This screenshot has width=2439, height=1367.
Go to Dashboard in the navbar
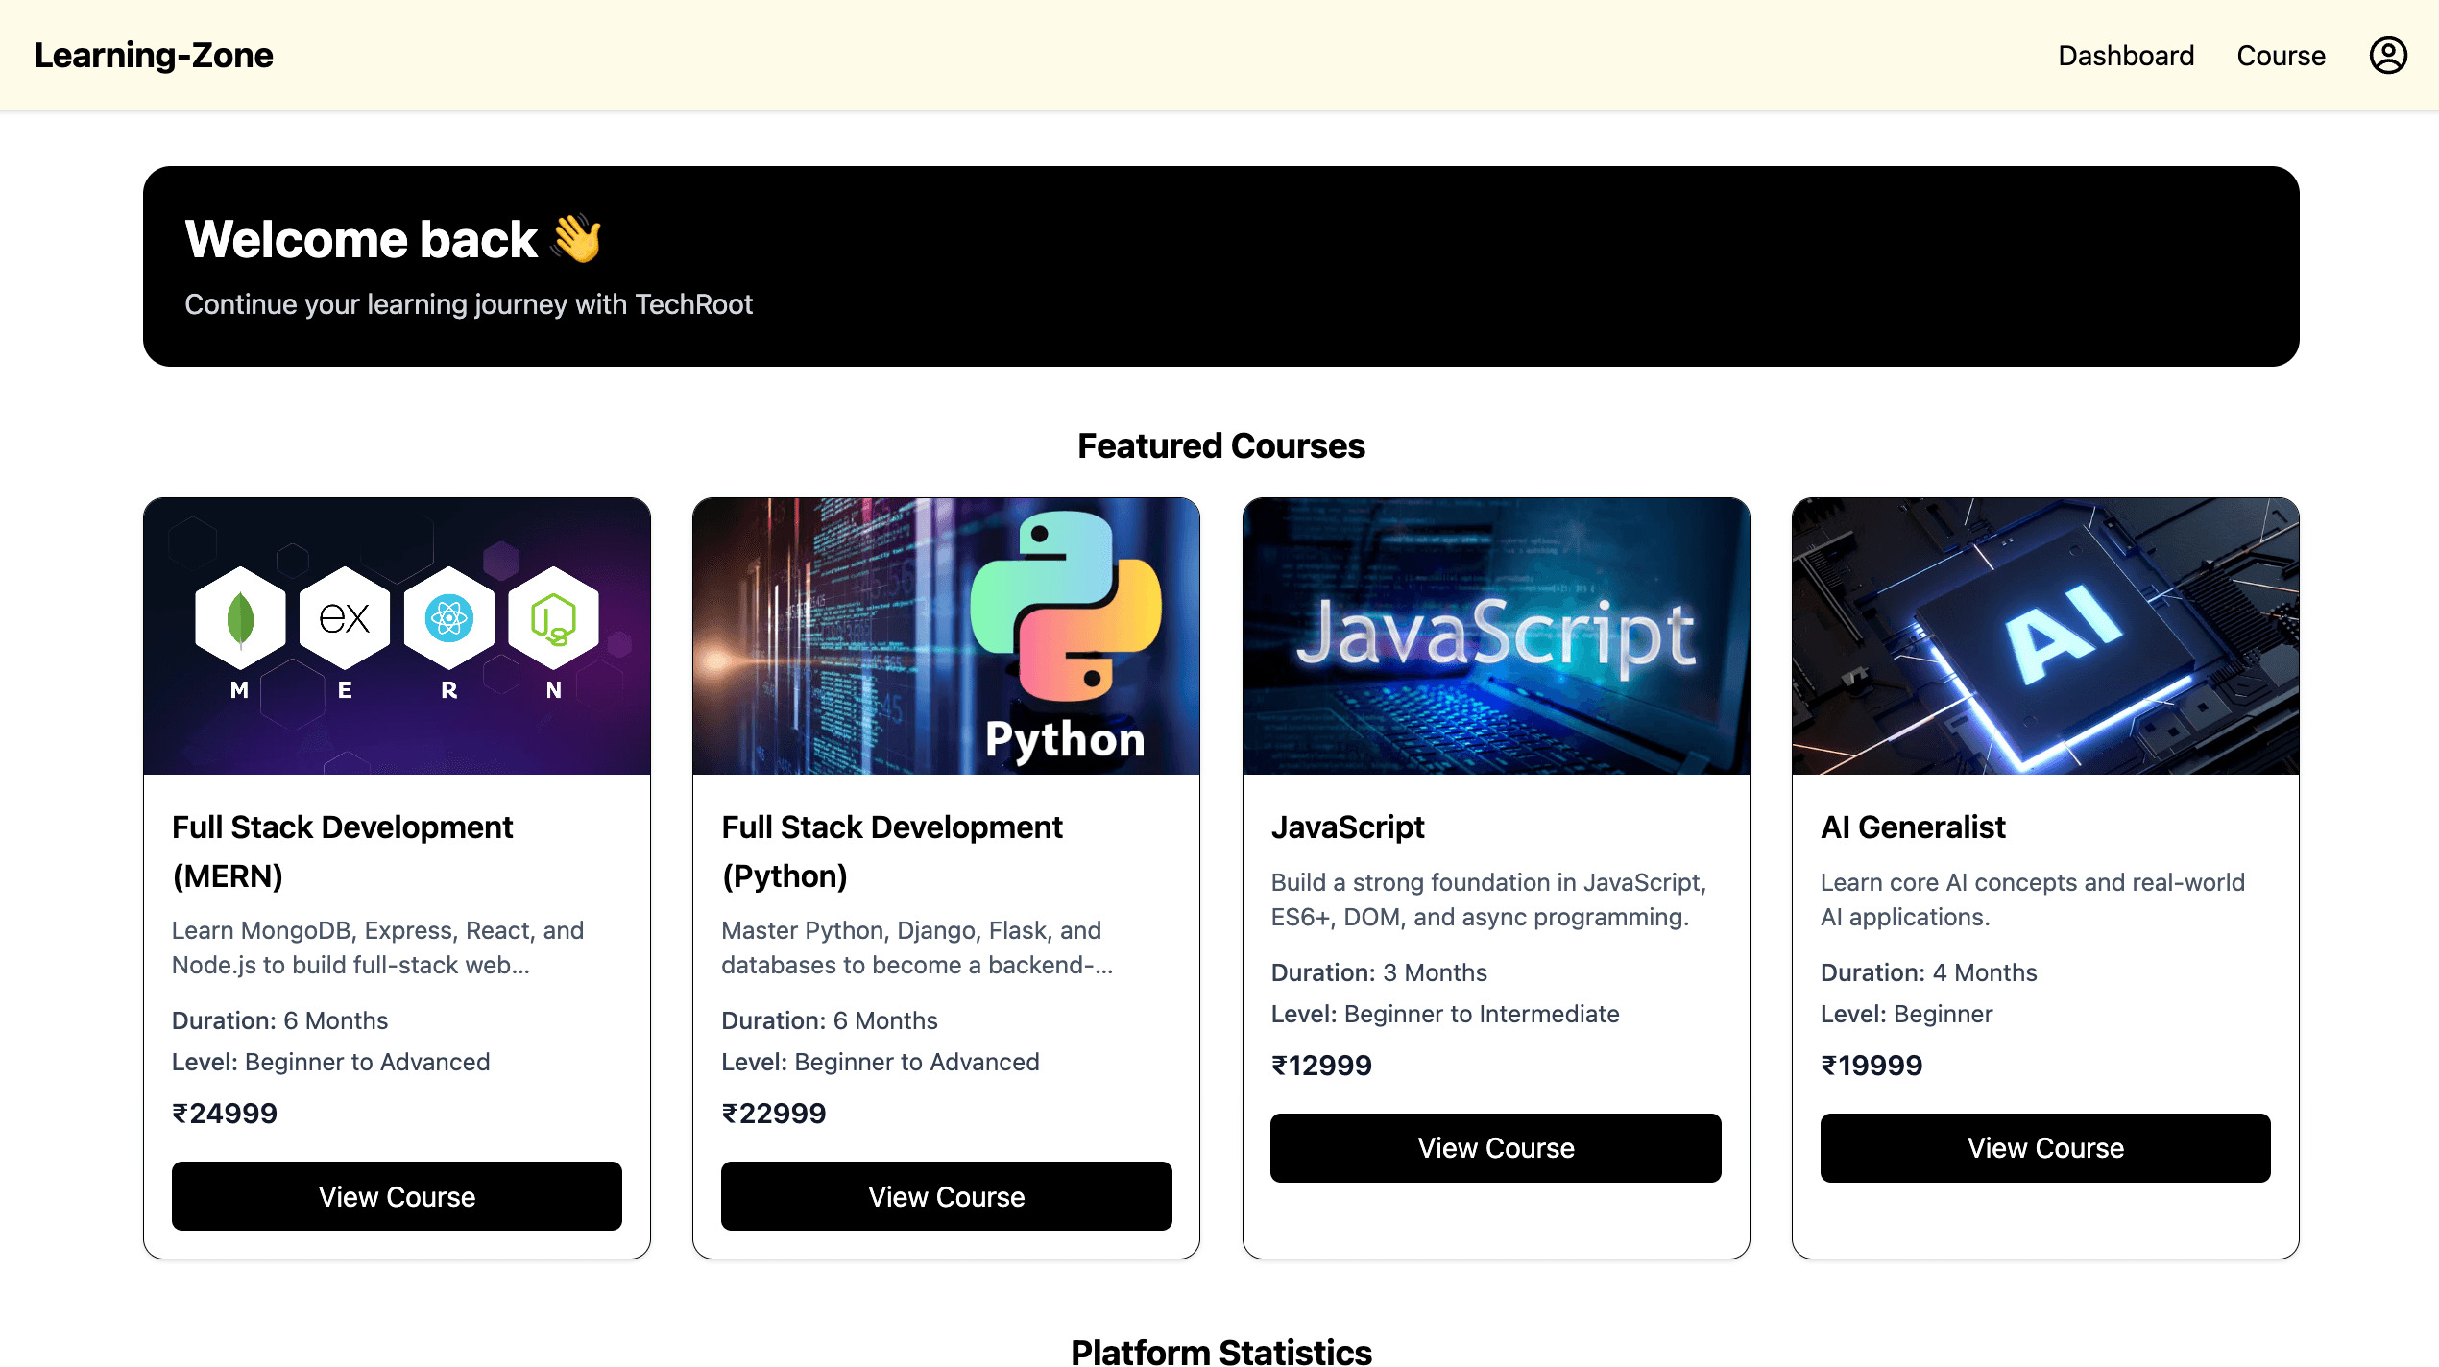click(x=2126, y=56)
